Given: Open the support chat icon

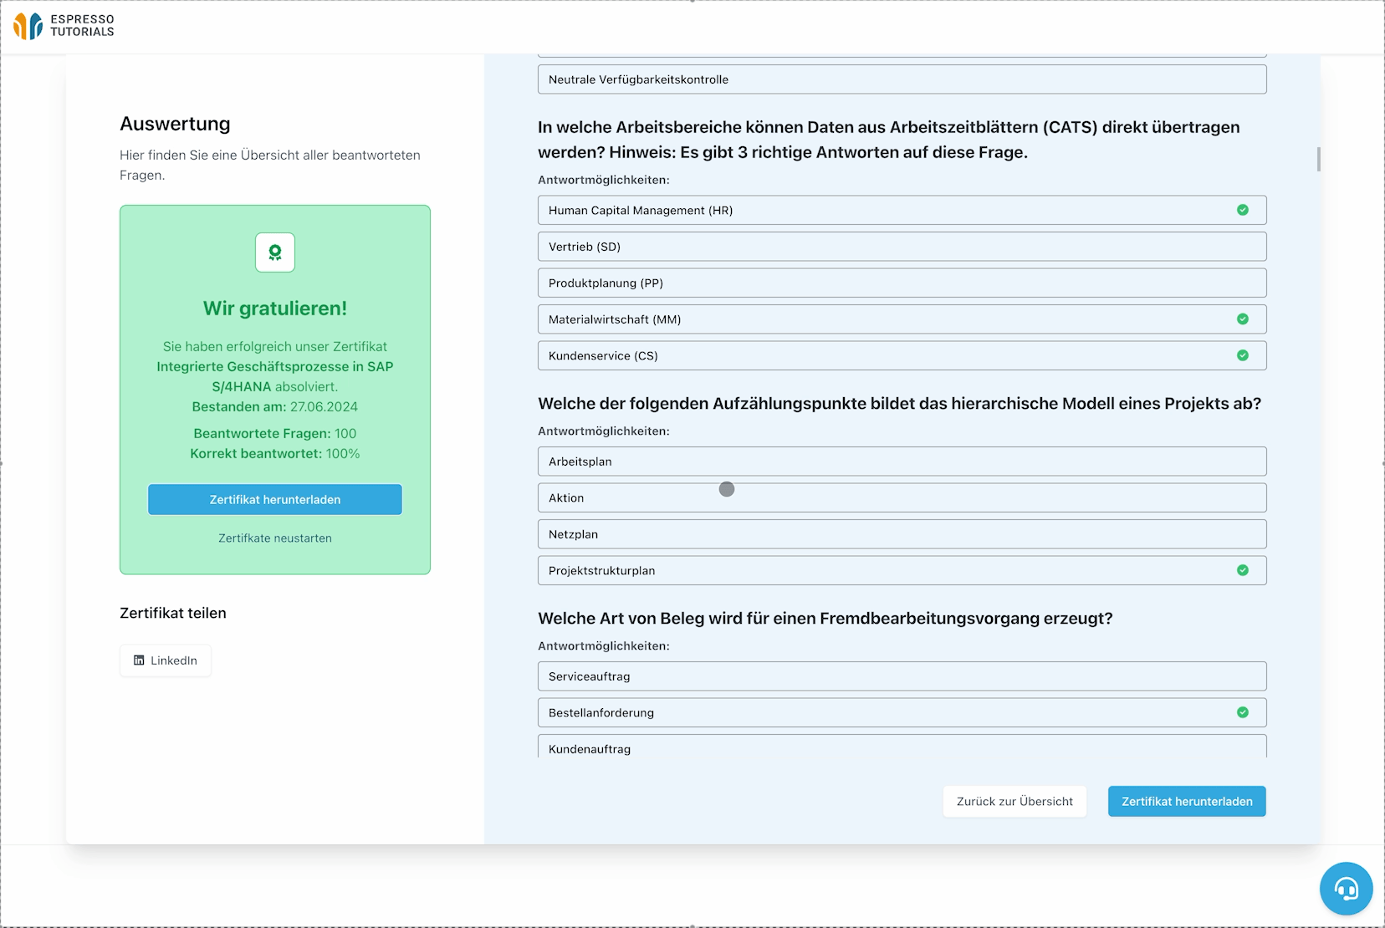Looking at the screenshot, I should coord(1346,889).
